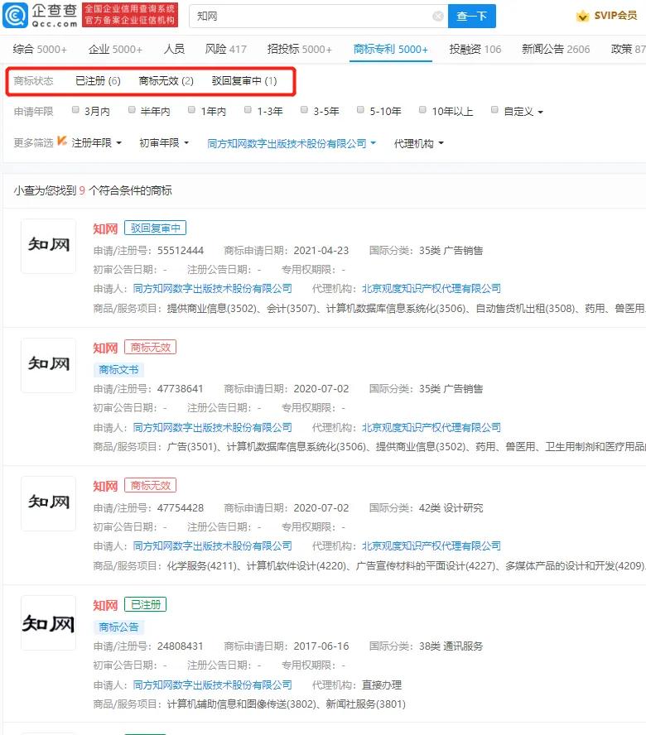
Task: Open the 代理机构 dropdown
Action: pos(418,143)
